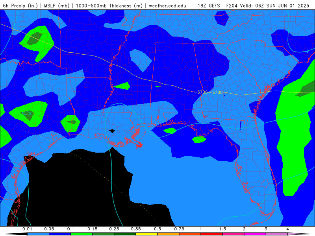Click the 0.5 legend value
The width and height of the screenshot is (315, 236).
pyautogui.click(x=157, y=229)
